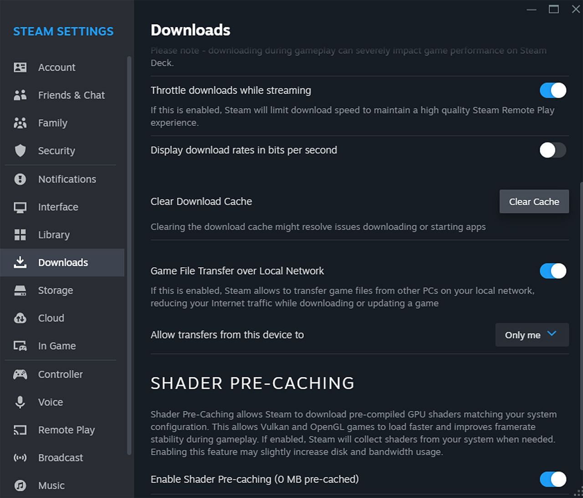Click the Downloads arrow icon in sidebar
The image size is (583, 498).
(20, 262)
